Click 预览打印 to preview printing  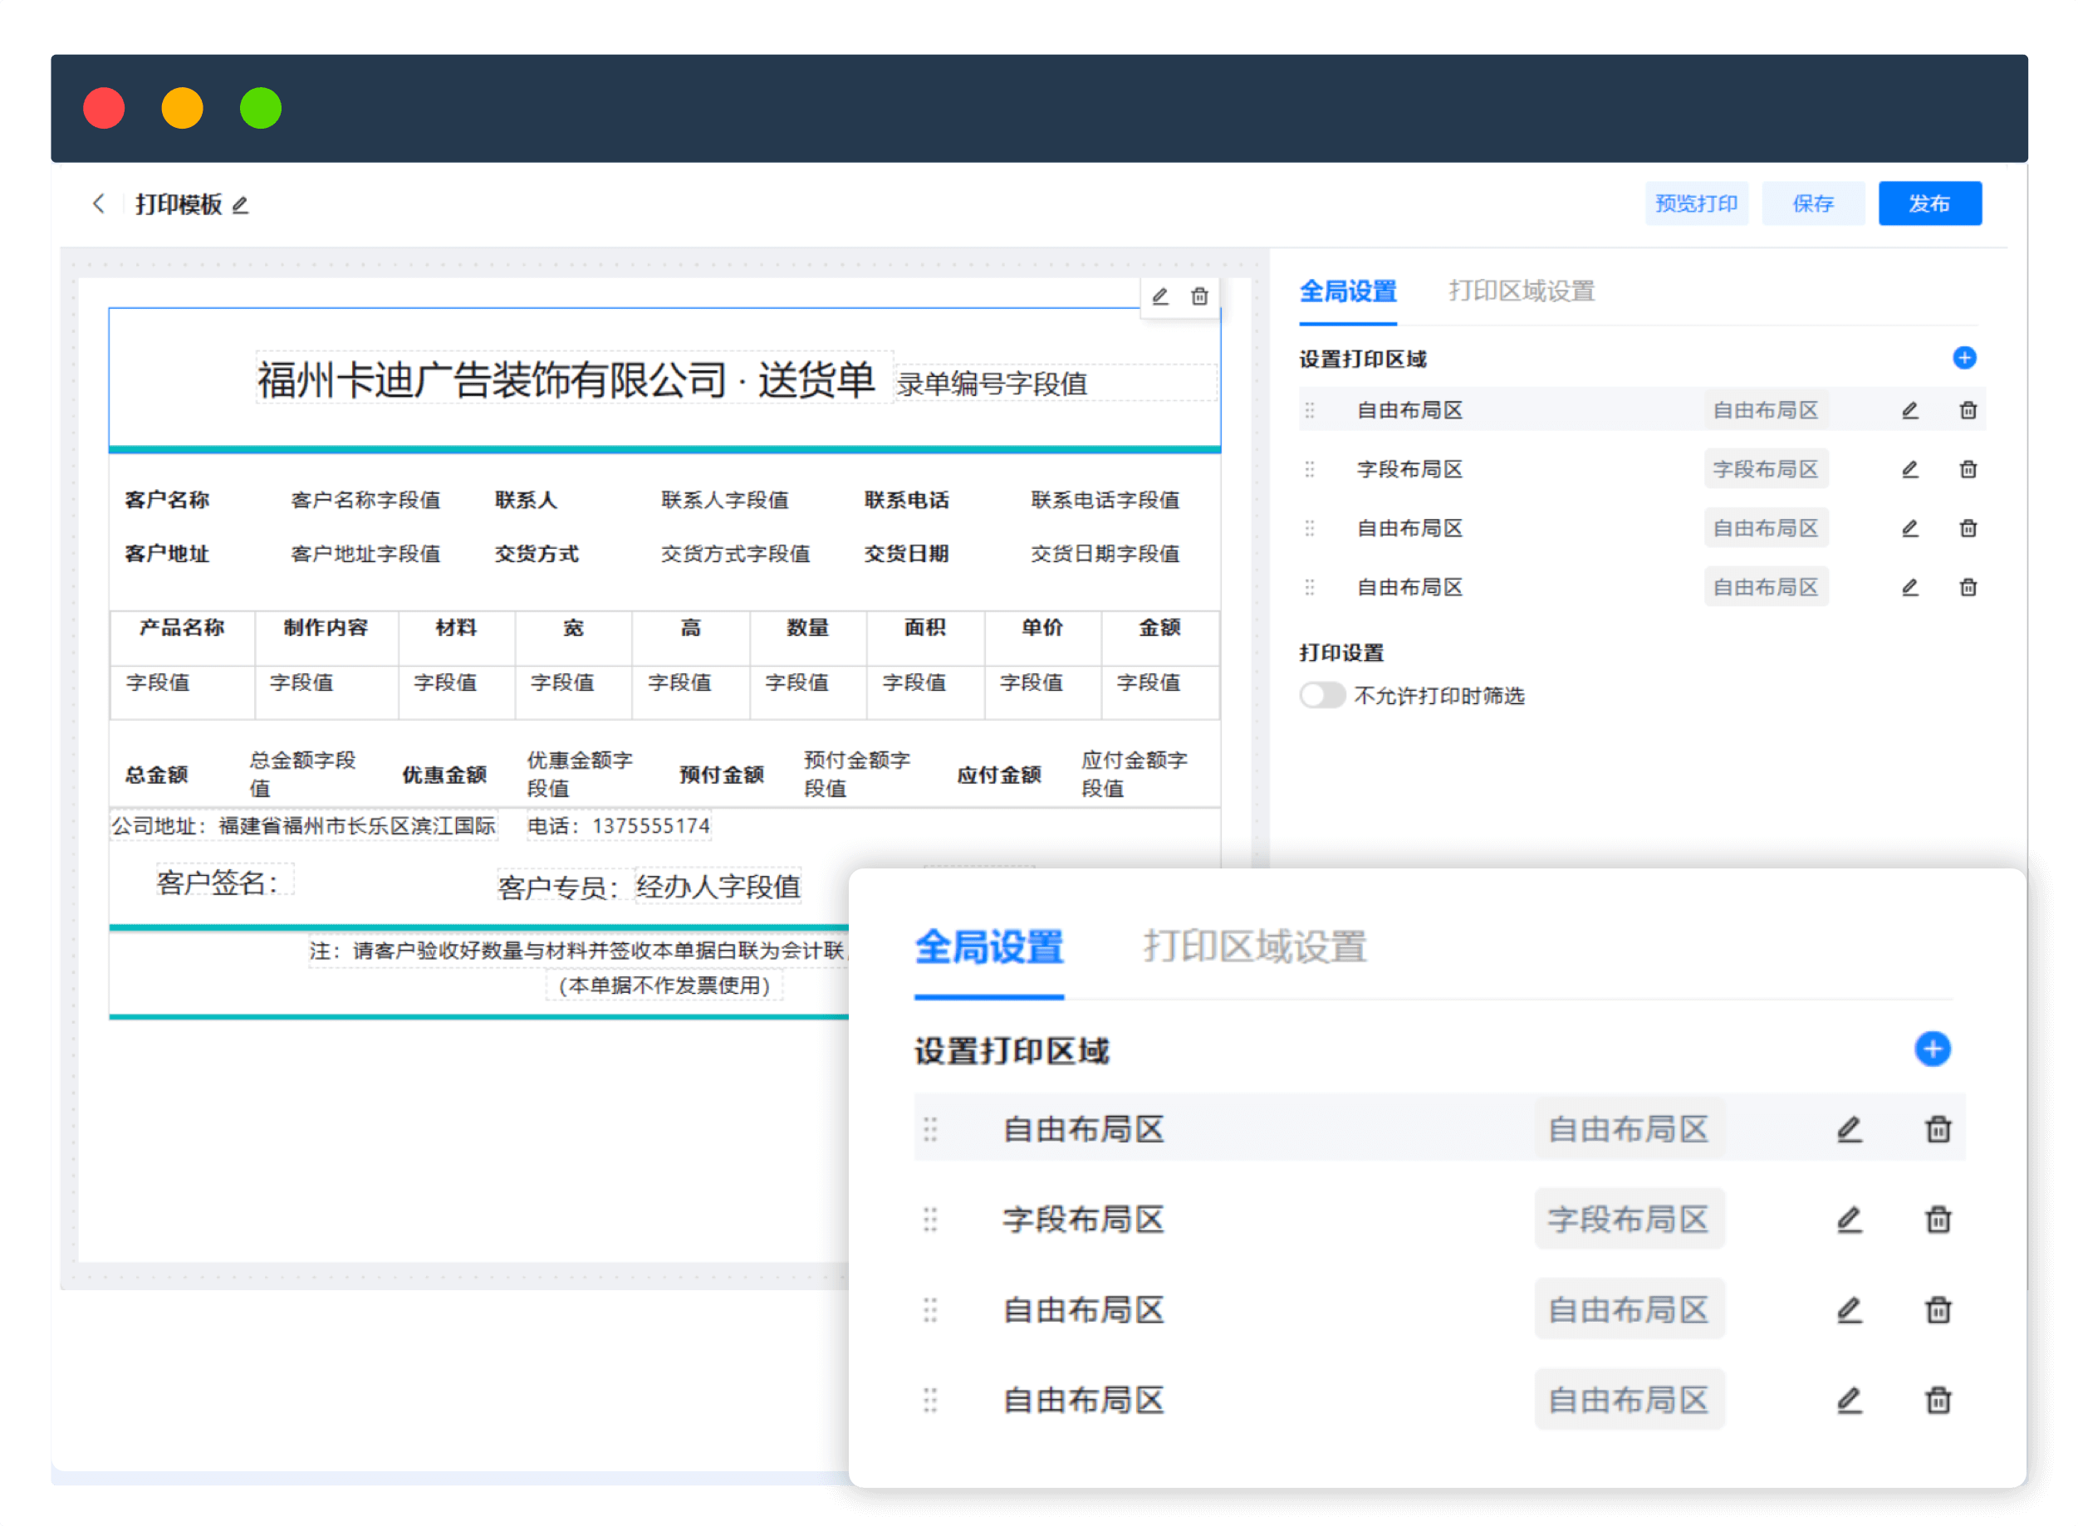click(x=1697, y=203)
